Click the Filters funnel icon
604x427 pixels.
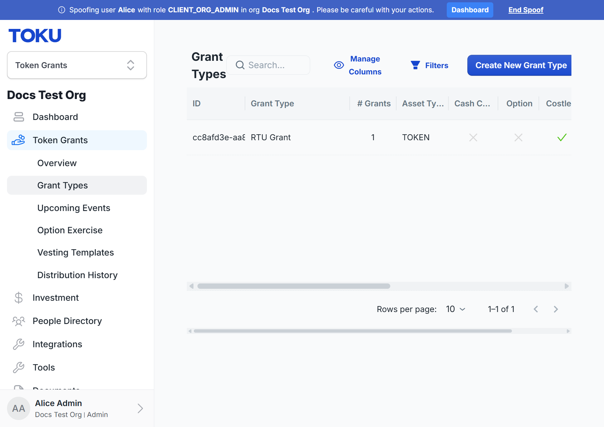[415, 65]
